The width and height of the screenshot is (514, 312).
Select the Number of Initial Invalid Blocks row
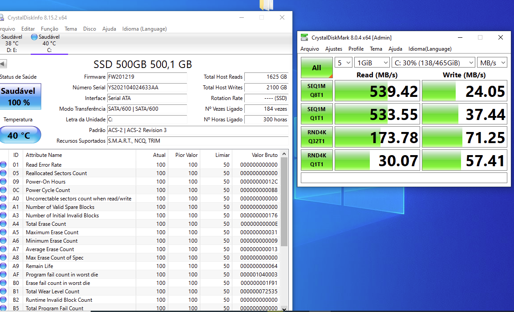click(140, 216)
